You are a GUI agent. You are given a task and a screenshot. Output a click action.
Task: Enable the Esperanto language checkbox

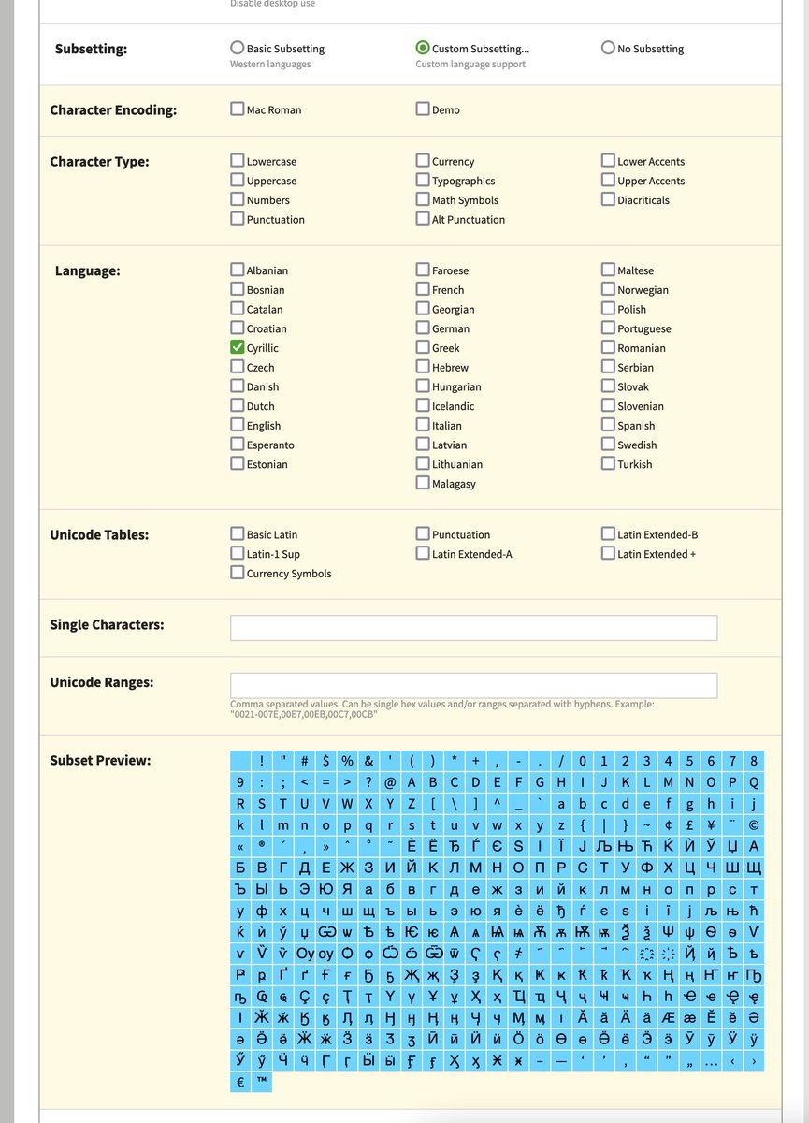[x=238, y=444]
